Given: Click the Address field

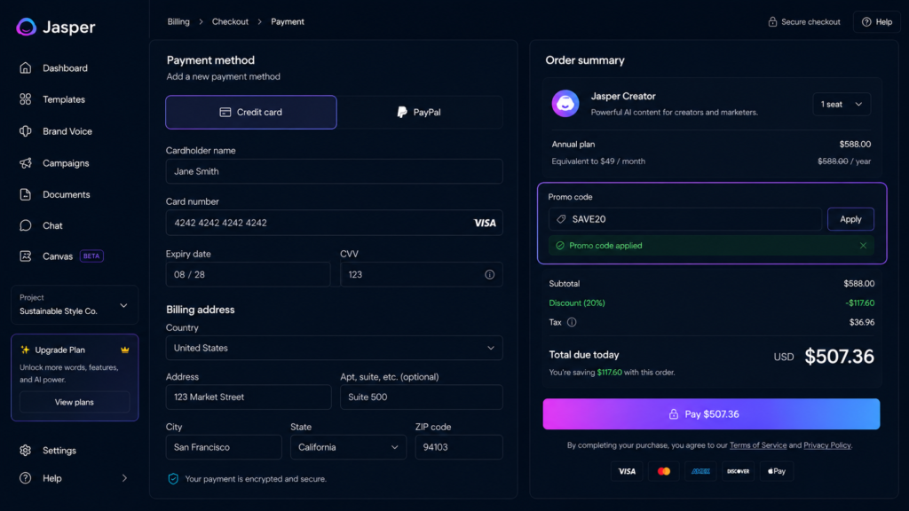Looking at the screenshot, I should coord(249,397).
